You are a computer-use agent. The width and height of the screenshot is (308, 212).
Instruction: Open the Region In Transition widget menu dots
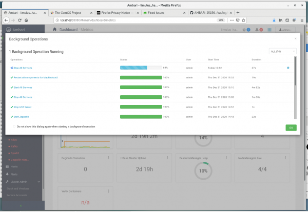(108, 158)
